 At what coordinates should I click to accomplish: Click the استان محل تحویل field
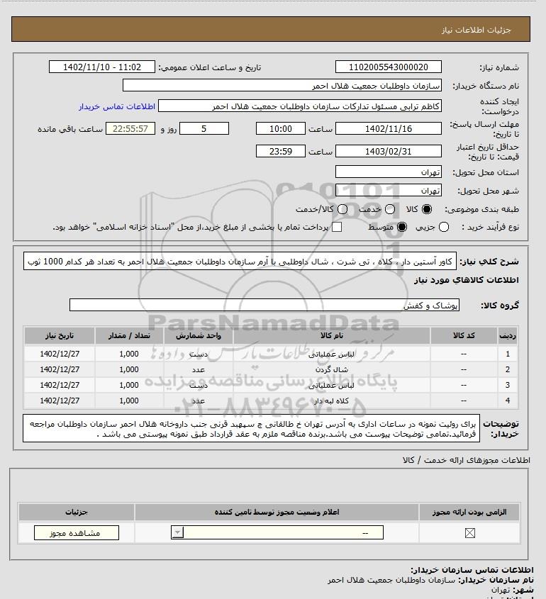(x=388, y=172)
